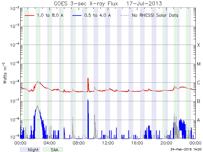Click the green SAA legend swatch
Viewport: 203px width, 152px height.
tap(53, 149)
